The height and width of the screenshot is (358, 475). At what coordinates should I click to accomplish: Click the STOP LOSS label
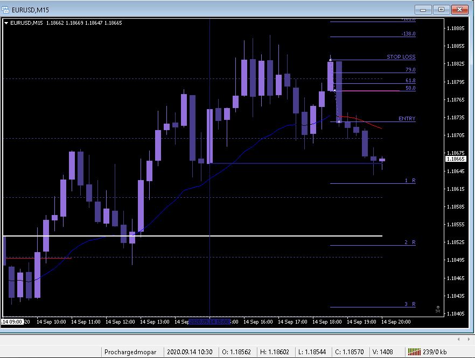click(x=401, y=57)
